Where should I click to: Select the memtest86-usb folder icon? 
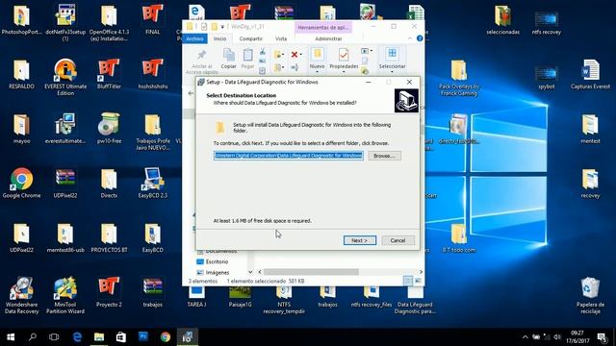coord(65,237)
